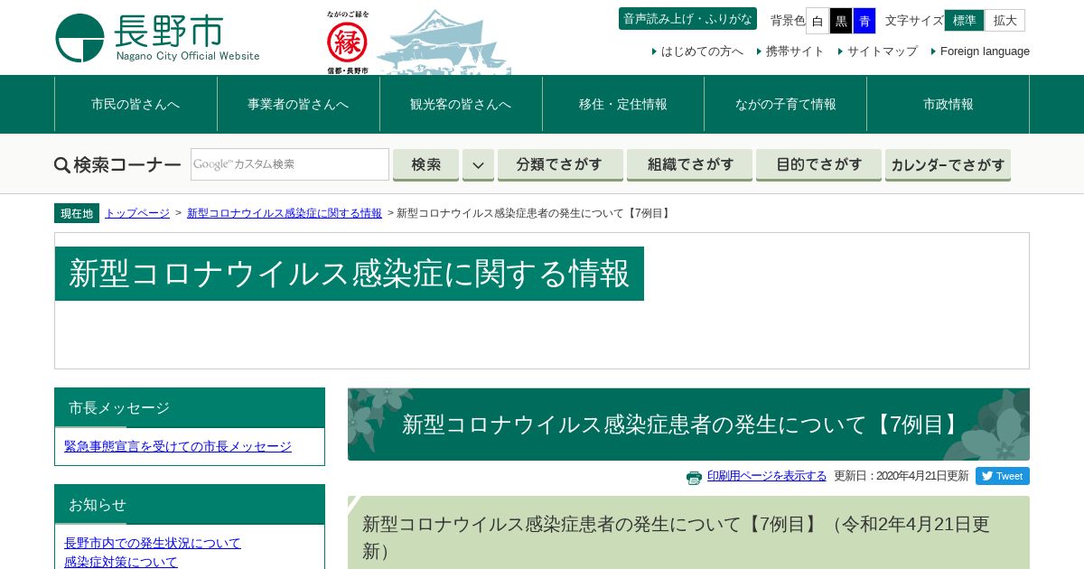Image resolution: width=1084 pixels, height=569 pixels.
Task: Open サイトマップ link
Action: click(883, 51)
